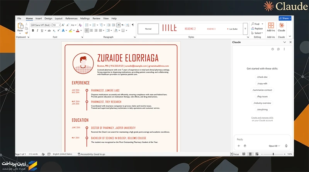The height and width of the screenshot is (172, 309).
Task: Open the Claude pane options chevron
Action: coord(285,42)
